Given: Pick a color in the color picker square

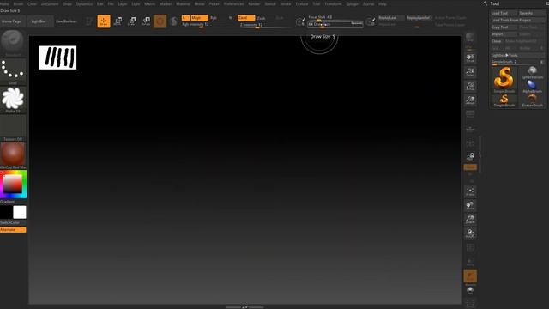Looking at the screenshot, I should click(13, 184).
